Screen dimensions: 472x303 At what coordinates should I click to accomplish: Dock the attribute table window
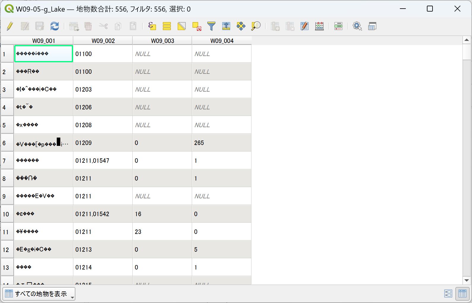372,26
